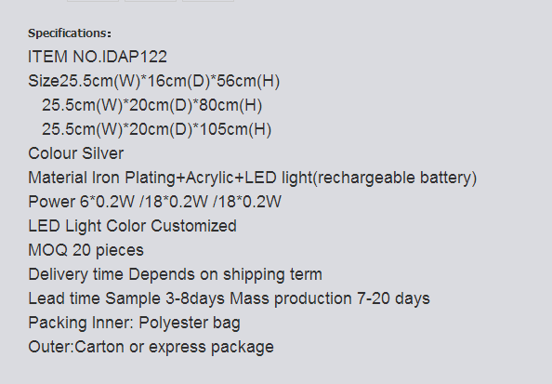Click Mass production 7-20 days text
Image resolution: width=552 pixels, height=384 pixels.
click(330, 298)
